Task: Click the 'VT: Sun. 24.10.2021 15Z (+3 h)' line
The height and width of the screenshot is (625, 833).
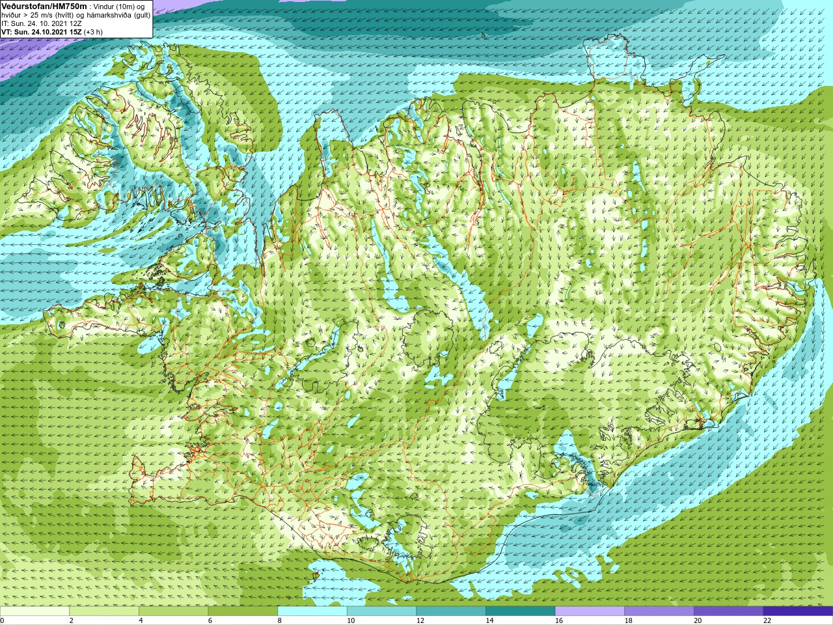Action: 51,32
